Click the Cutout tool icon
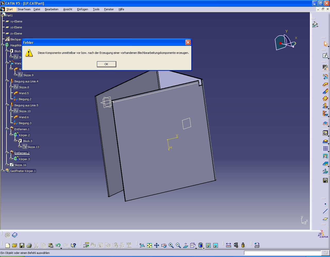This screenshot has height=257, width=330. click(325, 133)
